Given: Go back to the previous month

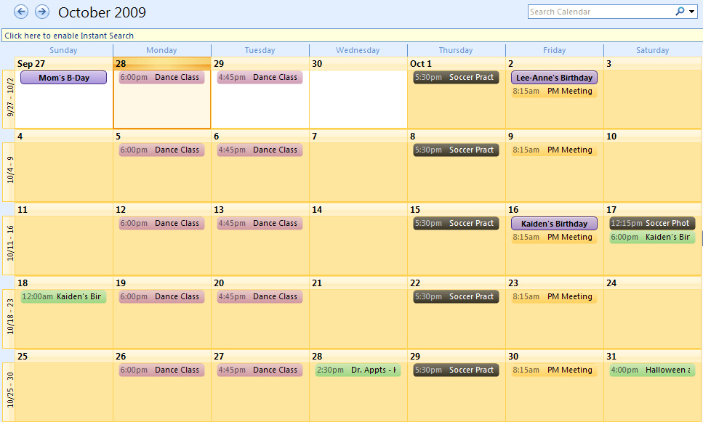Looking at the screenshot, I should (x=21, y=12).
